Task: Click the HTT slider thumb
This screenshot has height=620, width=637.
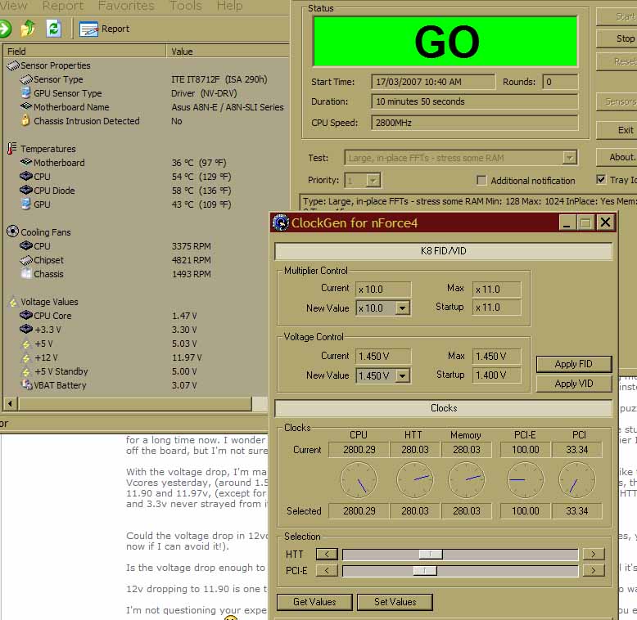Action: [430, 555]
